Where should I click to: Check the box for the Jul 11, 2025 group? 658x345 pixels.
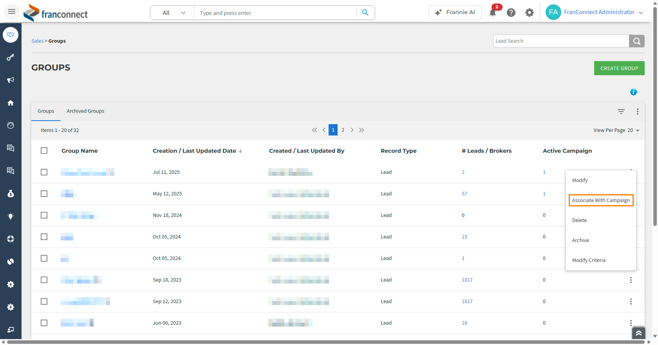pos(44,172)
